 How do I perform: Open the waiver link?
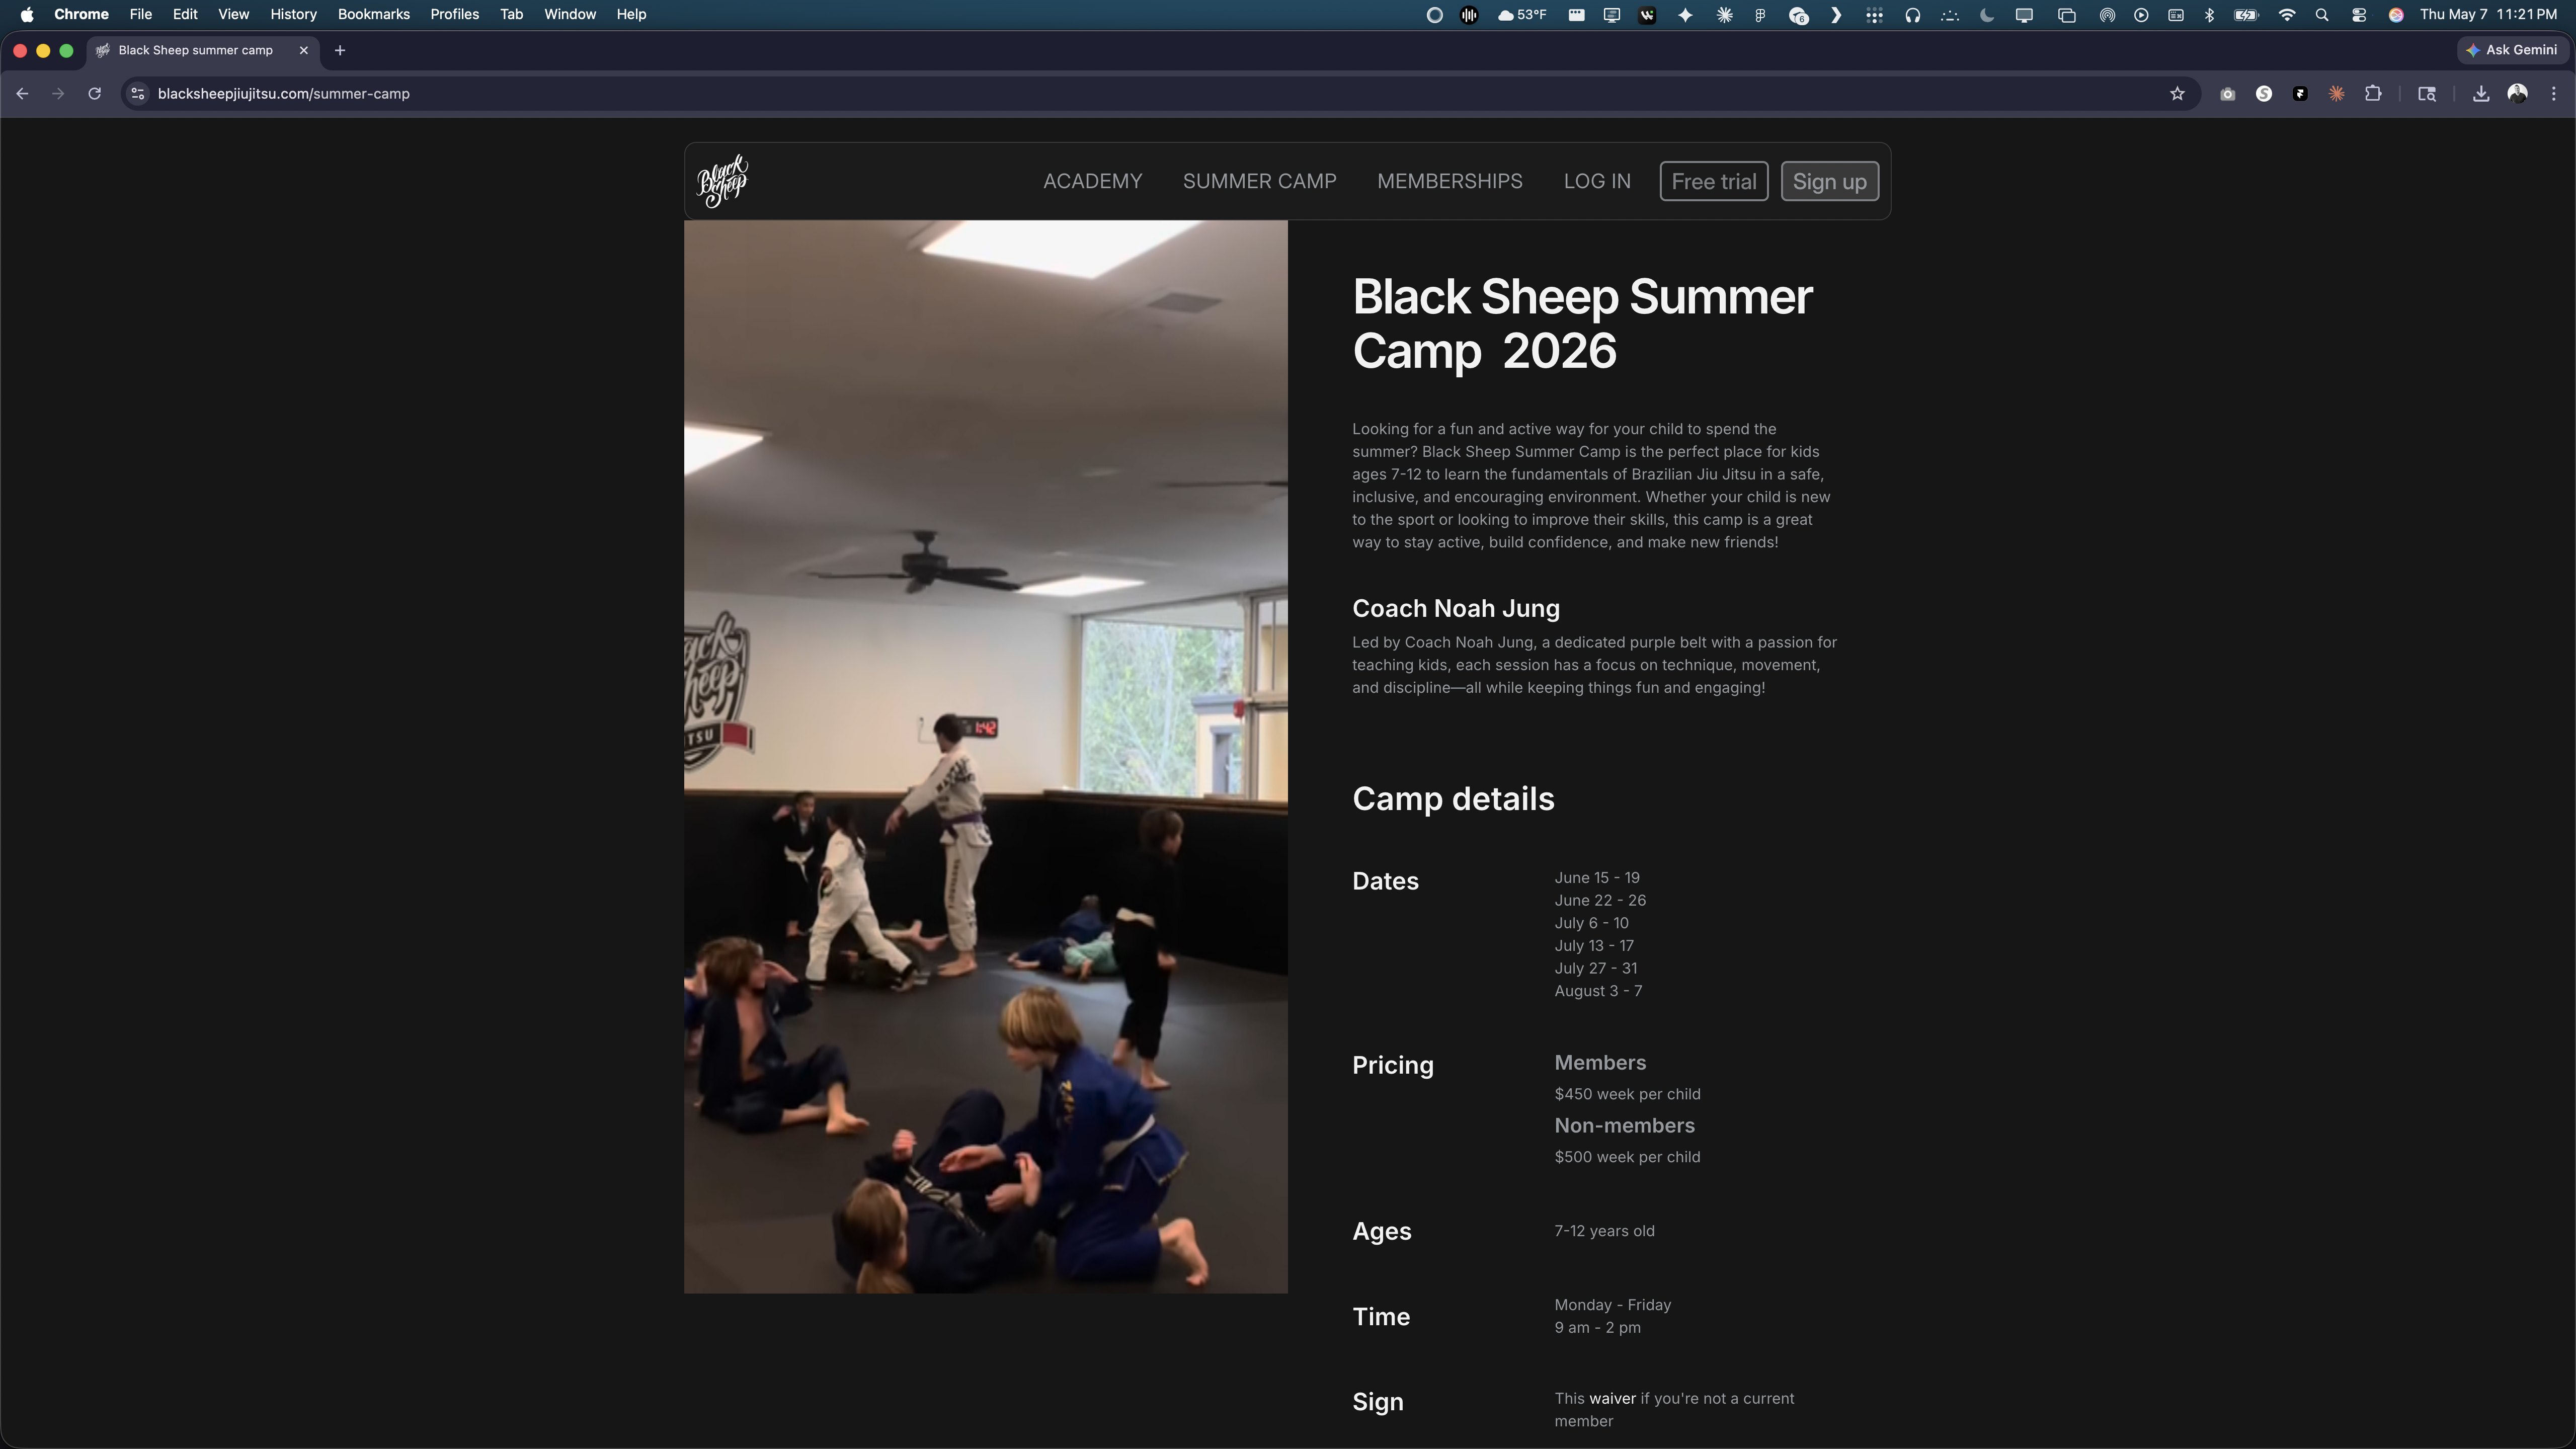[x=1612, y=1398]
